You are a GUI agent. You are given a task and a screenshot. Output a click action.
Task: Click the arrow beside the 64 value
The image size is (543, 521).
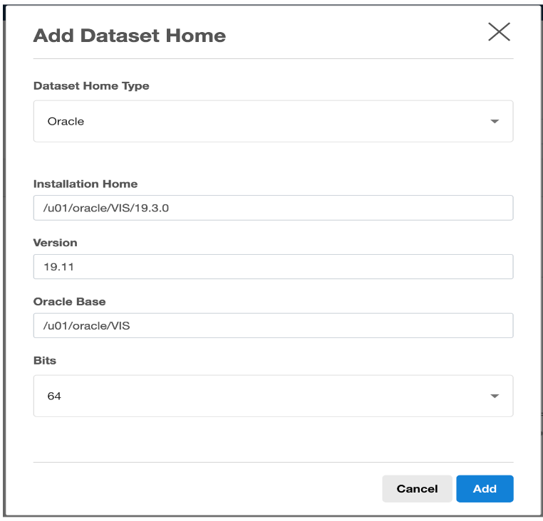click(x=495, y=396)
